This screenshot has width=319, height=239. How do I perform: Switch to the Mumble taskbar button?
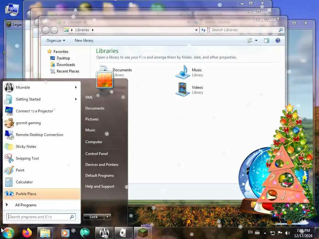pos(104,233)
